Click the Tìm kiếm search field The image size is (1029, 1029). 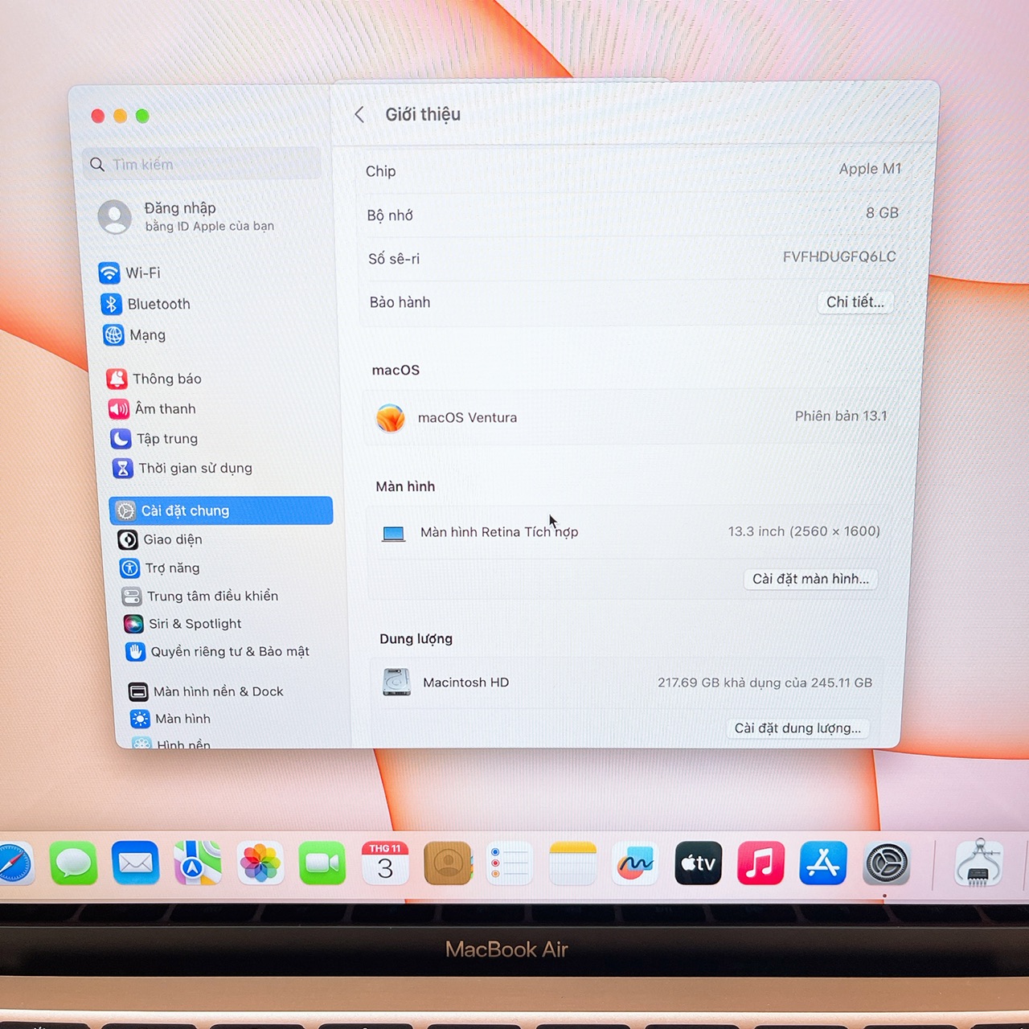[205, 165]
